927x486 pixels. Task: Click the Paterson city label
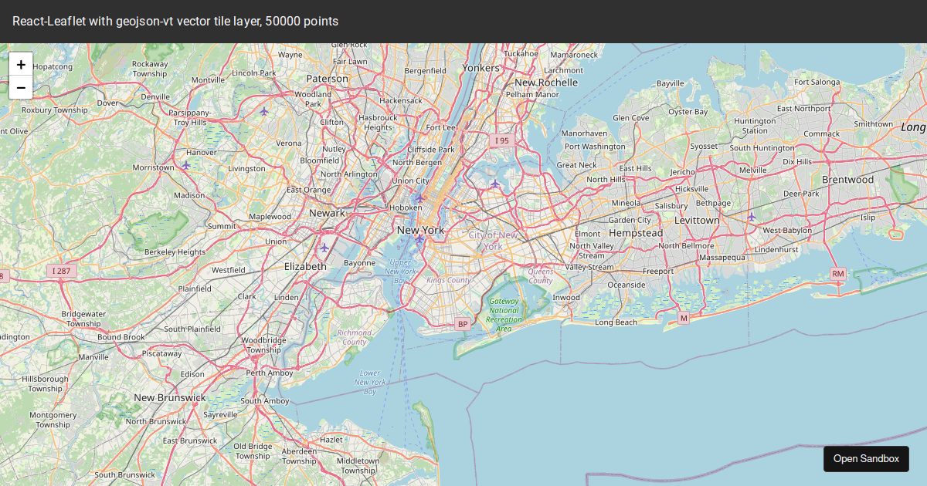328,79
